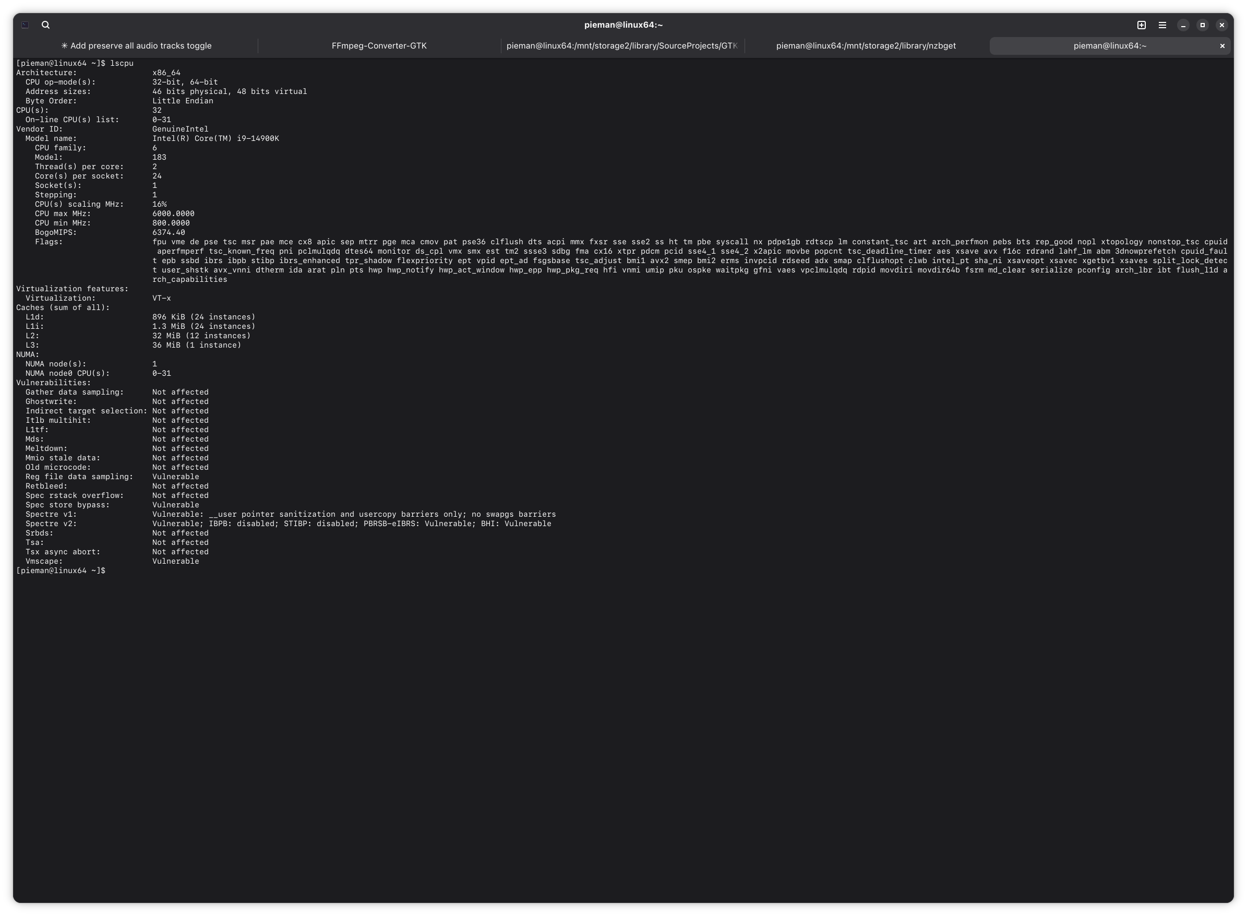Switch to the FFmpeg-Converter-GTK tab

click(379, 46)
